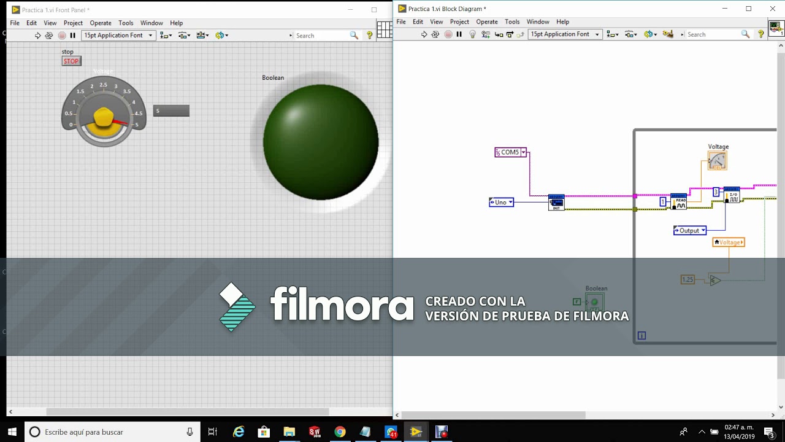This screenshot has width=785, height=442.
Task: Click Step Over debugging button
Action: click(x=510, y=34)
